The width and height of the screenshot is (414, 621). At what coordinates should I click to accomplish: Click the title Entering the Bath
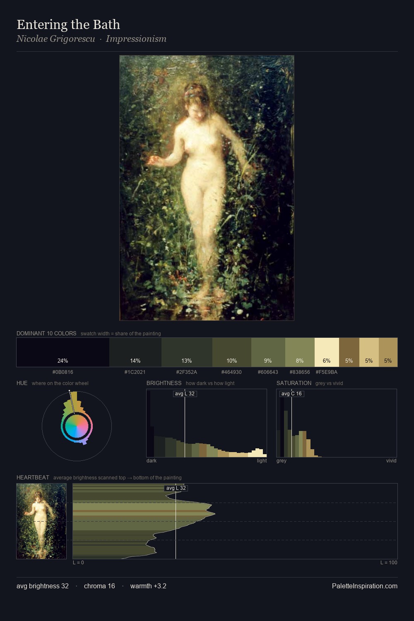(68, 24)
